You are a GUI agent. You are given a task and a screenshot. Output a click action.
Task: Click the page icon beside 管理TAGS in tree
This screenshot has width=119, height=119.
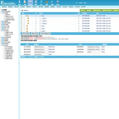click(5, 36)
